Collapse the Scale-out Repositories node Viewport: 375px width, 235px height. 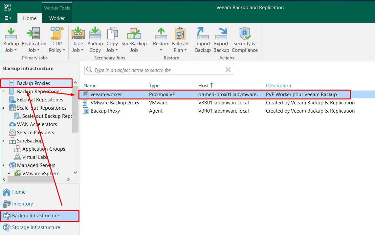pyautogui.click(x=3, y=108)
